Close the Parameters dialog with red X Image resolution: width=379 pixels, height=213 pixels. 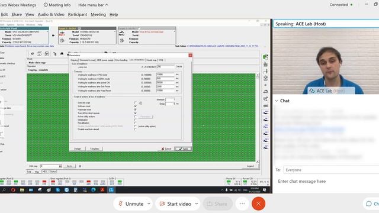191,55
